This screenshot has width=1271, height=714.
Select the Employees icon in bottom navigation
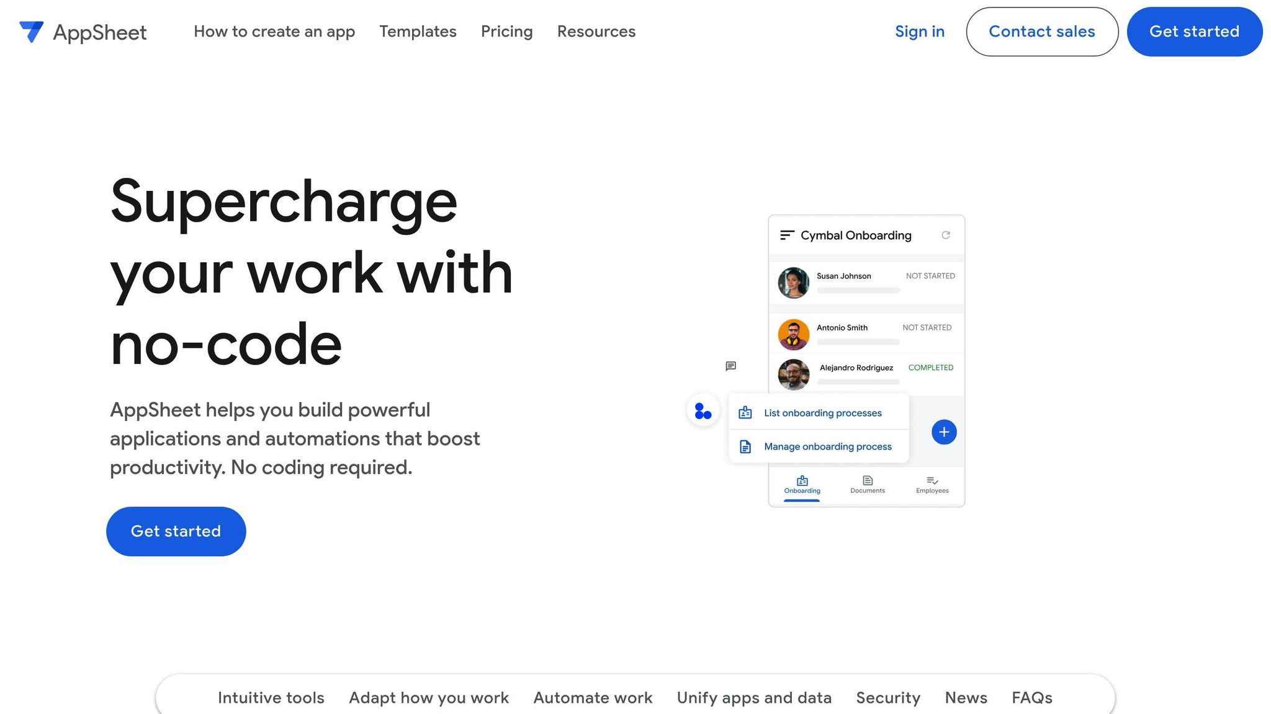932,481
